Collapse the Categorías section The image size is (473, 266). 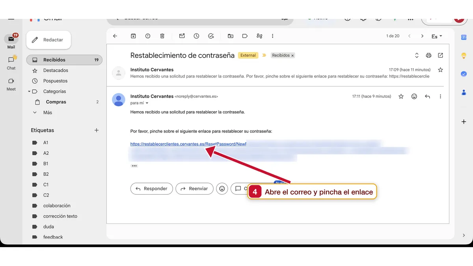click(29, 91)
